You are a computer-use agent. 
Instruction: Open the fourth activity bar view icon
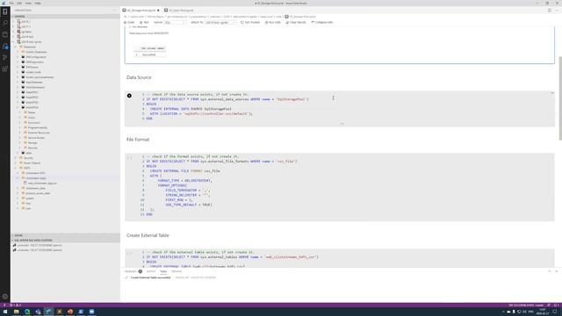(x=5, y=46)
